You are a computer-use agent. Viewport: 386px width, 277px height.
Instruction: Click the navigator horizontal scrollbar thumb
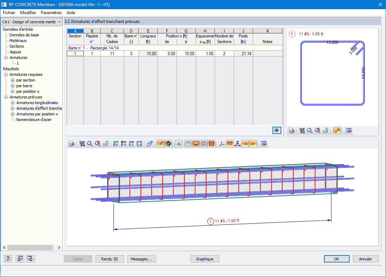[30, 247]
